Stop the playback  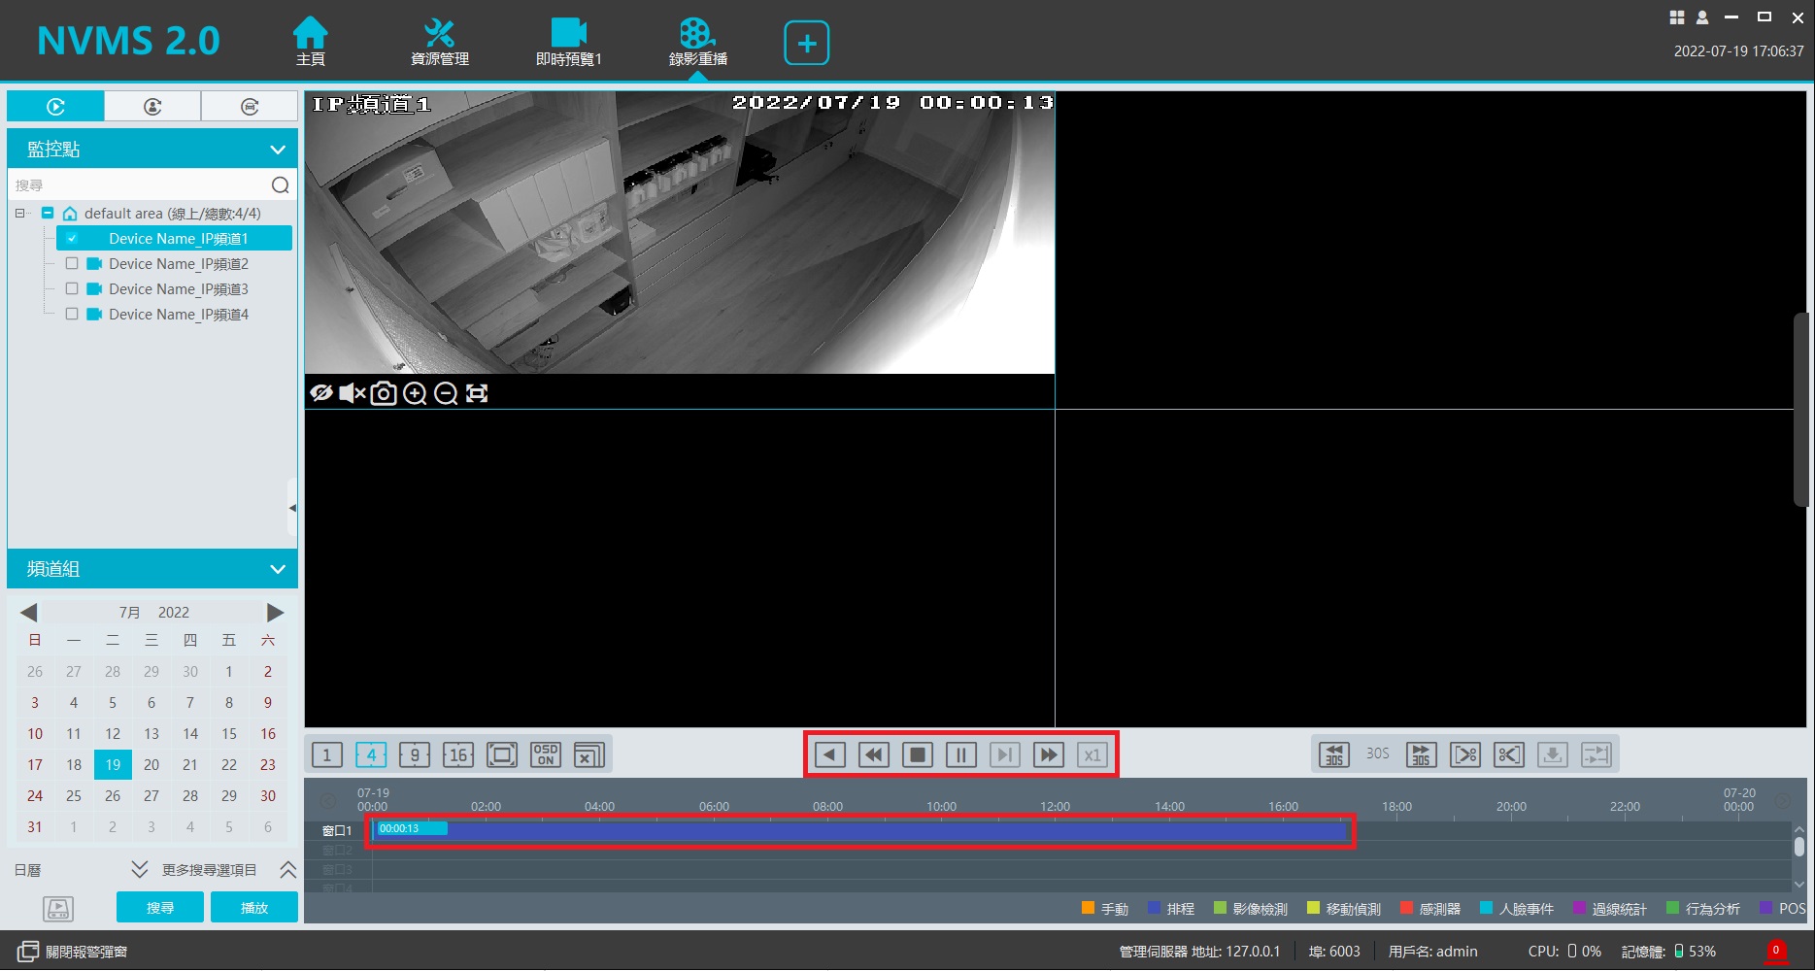click(918, 754)
